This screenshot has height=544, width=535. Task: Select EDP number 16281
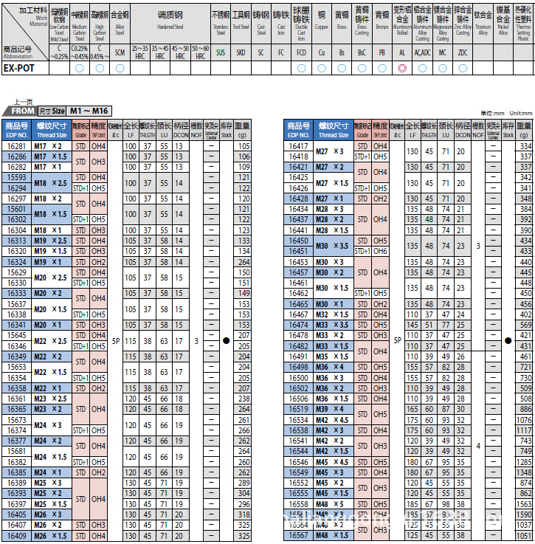click(17, 146)
